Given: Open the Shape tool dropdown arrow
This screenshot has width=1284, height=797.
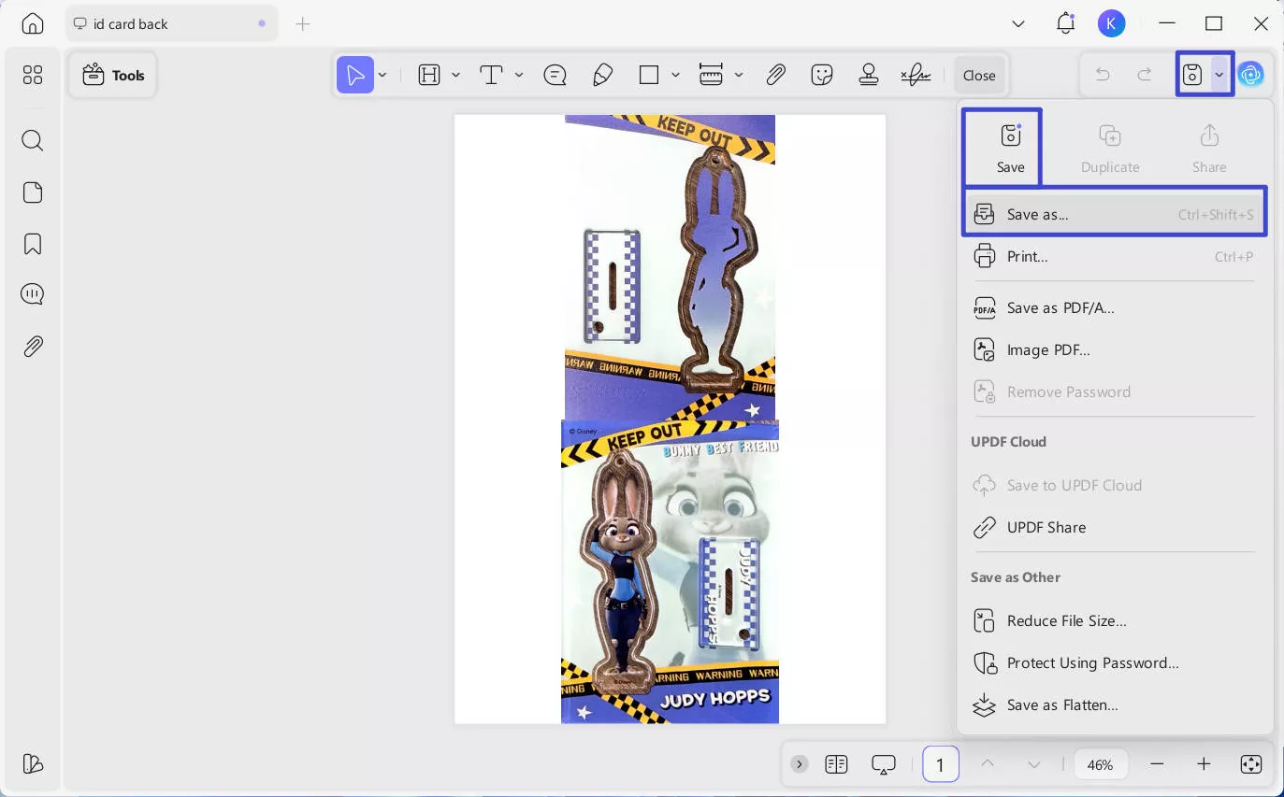Looking at the screenshot, I should (675, 75).
